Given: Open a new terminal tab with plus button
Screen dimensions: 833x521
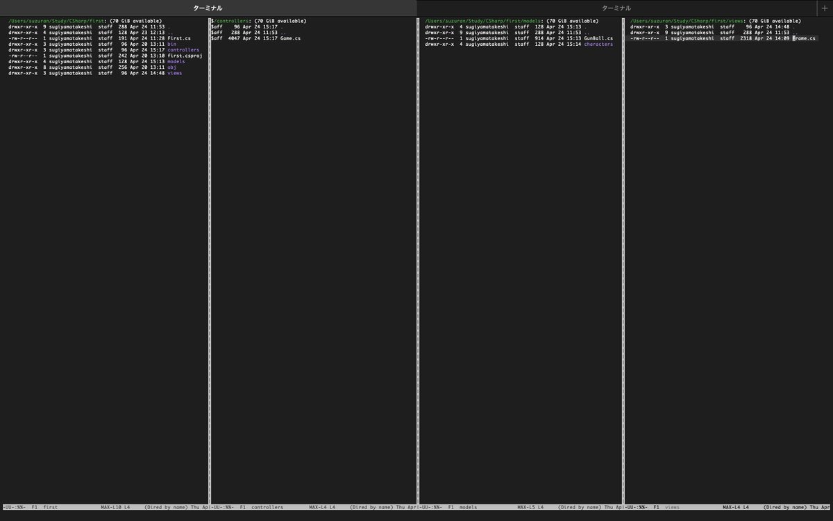Looking at the screenshot, I should (824, 8).
